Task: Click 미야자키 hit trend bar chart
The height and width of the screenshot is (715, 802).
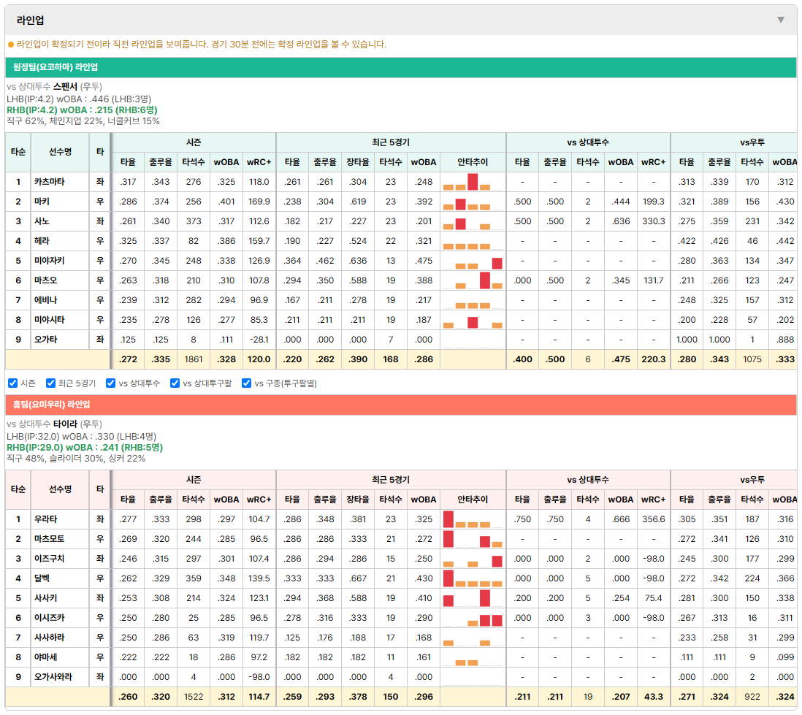Action: point(473,261)
